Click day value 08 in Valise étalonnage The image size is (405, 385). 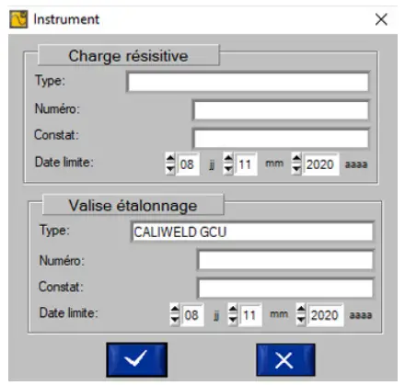click(191, 315)
